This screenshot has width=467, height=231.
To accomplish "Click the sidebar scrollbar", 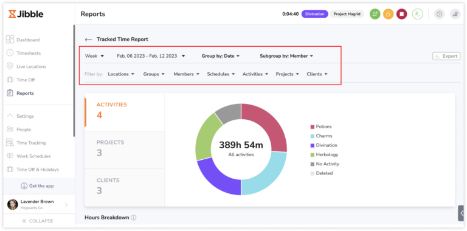I will coord(74,80).
